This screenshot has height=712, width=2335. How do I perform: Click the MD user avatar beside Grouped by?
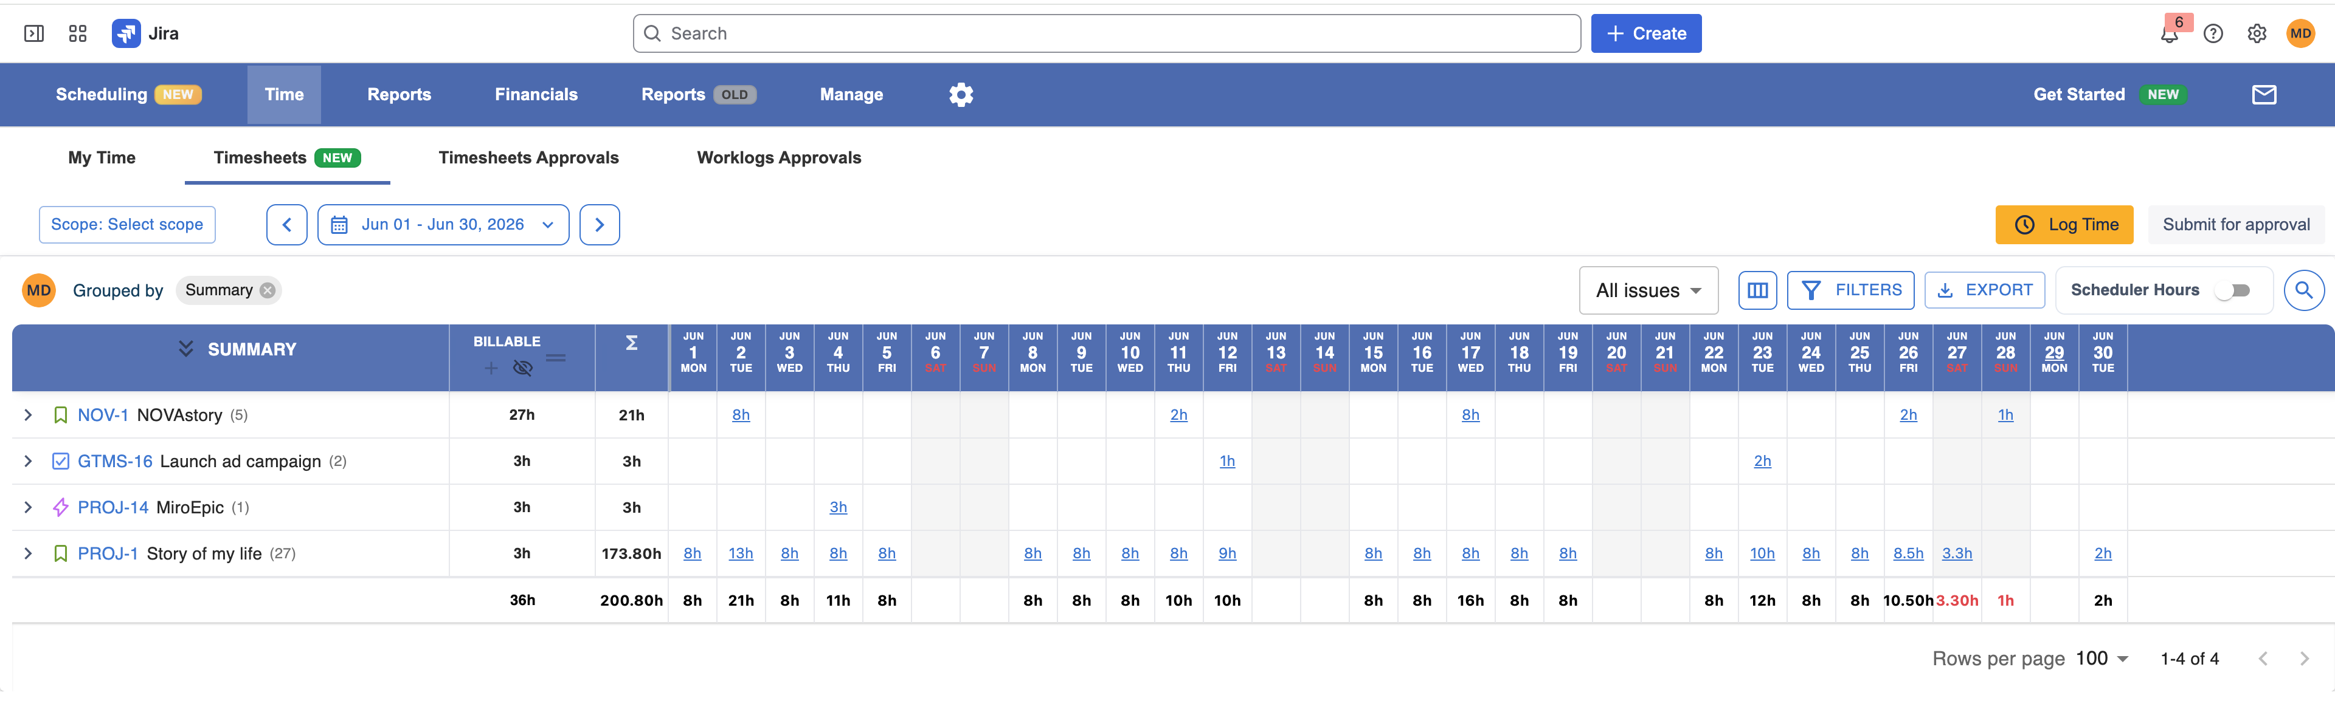[39, 290]
